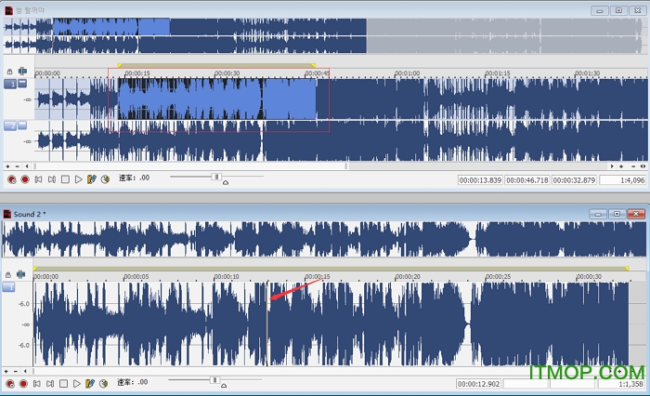Zoom out level with Sound 2 minus button
The image size is (650, 396).
(16, 371)
